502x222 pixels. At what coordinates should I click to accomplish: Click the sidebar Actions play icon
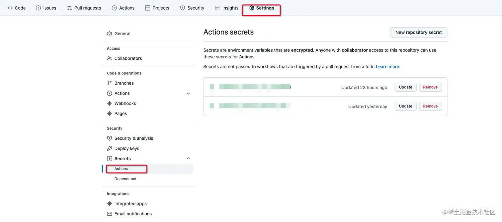pyautogui.click(x=110, y=93)
